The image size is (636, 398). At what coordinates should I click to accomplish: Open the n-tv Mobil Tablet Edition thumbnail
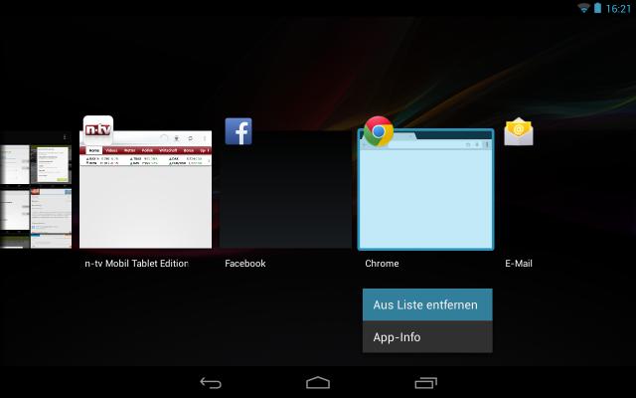(x=146, y=190)
